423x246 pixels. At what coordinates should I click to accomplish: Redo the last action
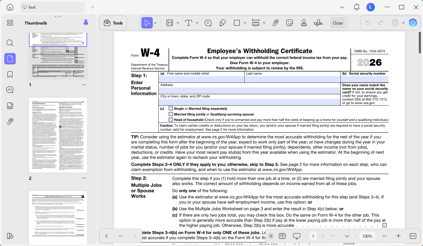click(381, 23)
